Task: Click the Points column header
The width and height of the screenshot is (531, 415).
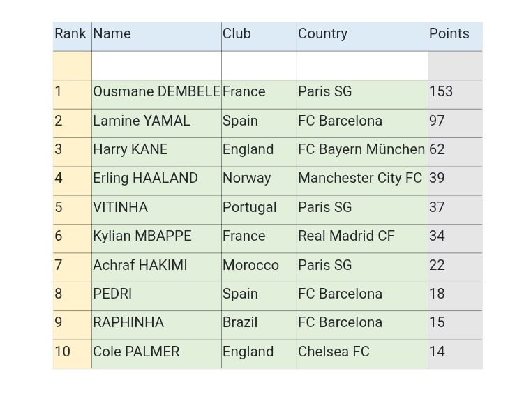Action: click(454, 34)
